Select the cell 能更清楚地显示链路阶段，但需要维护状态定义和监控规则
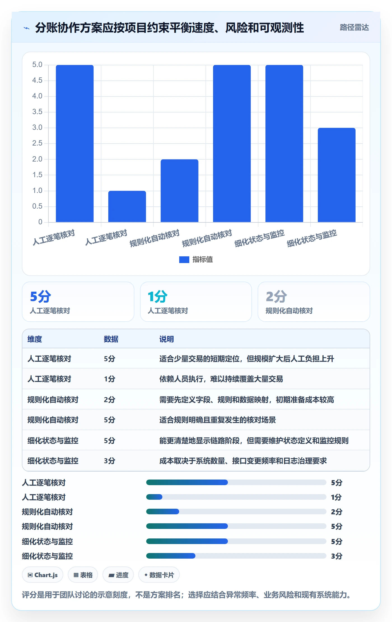This screenshot has height=622, width=392. pos(254,441)
